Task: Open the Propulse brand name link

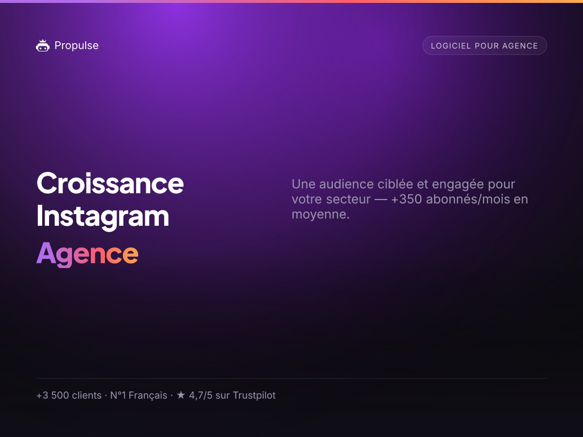Action: 76,46
